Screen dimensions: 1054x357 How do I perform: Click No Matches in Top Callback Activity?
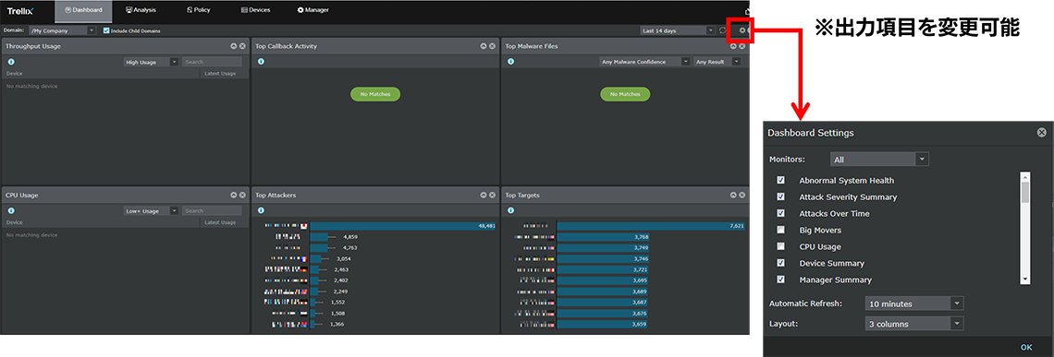tap(375, 95)
